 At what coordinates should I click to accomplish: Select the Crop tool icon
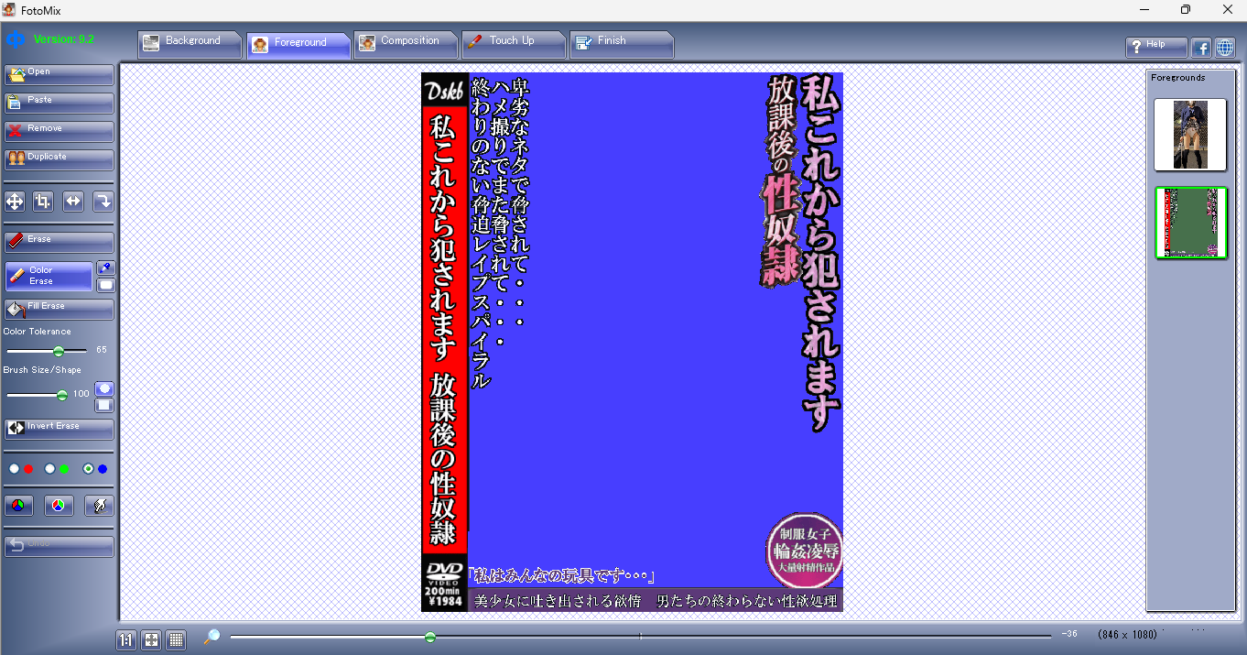point(43,202)
